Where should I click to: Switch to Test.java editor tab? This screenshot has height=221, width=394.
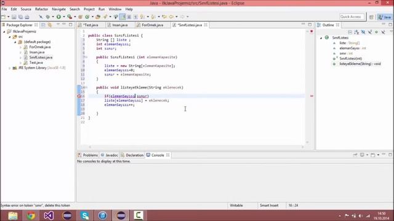pos(90,25)
